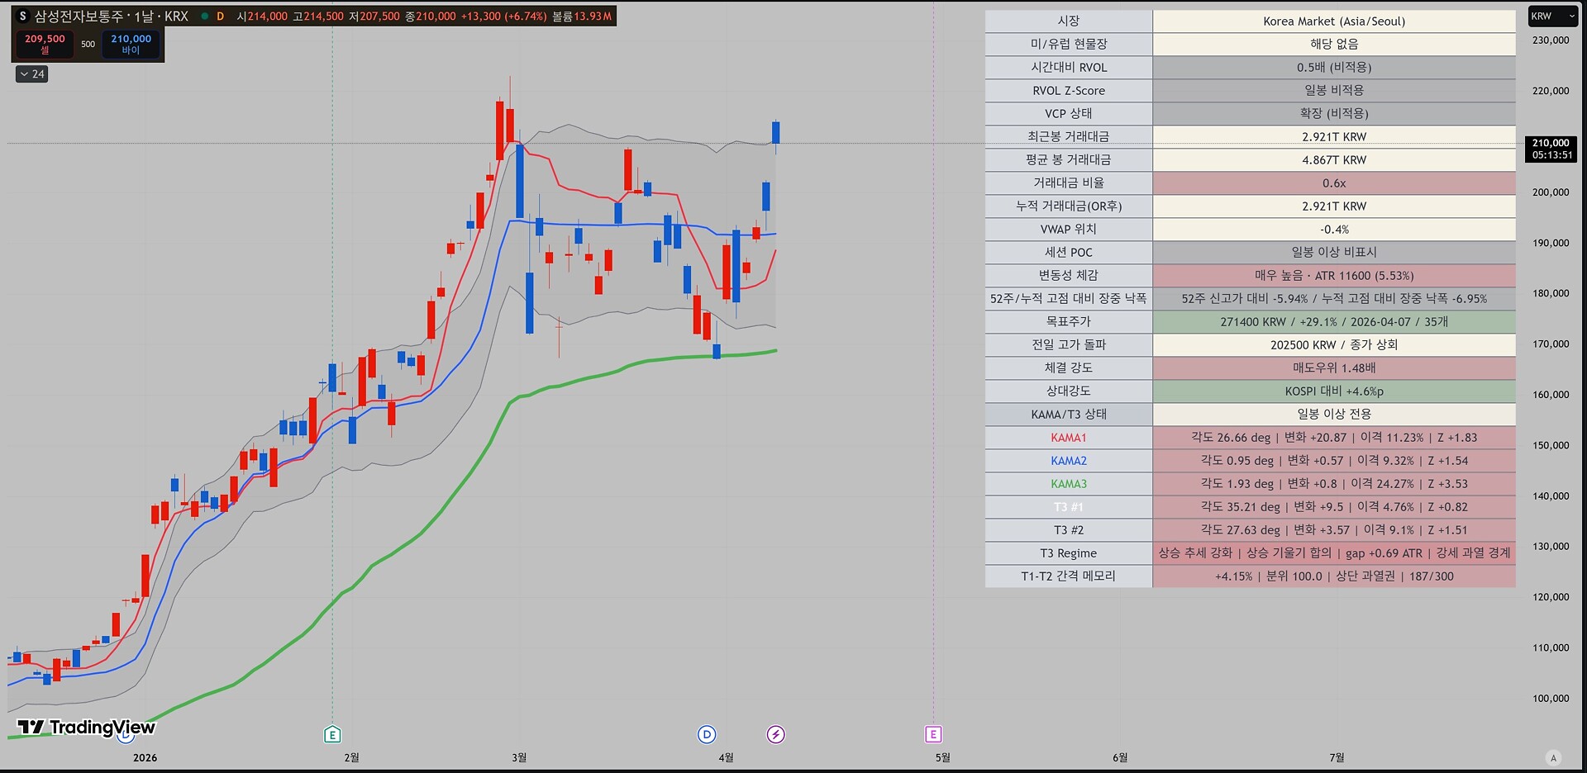Viewport: 1587px width, 773px height.
Task: Click the change value '+13,300 (+6.74%)'
Action: pyautogui.click(x=503, y=17)
